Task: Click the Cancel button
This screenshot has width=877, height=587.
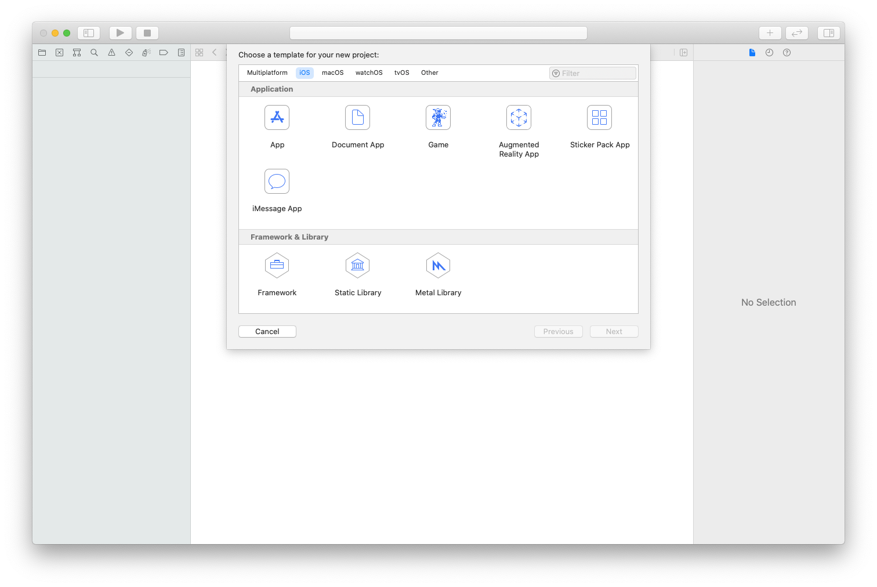Action: (x=267, y=331)
